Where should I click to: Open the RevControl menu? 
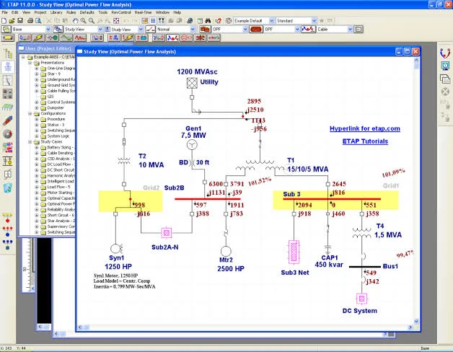[120, 12]
